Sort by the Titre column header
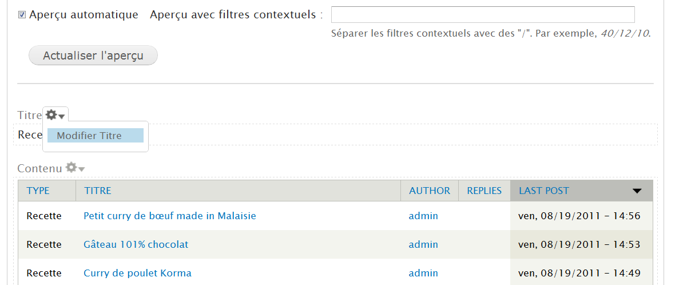Image resolution: width=687 pixels, height=285 pixels. point(98,191)
